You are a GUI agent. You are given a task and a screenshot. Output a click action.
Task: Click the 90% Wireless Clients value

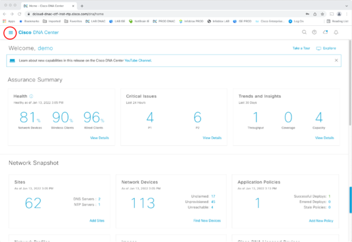tap(63, 117)
